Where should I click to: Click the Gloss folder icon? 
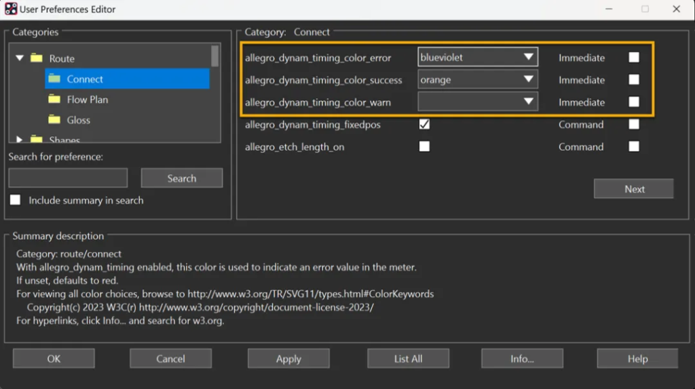54,120
